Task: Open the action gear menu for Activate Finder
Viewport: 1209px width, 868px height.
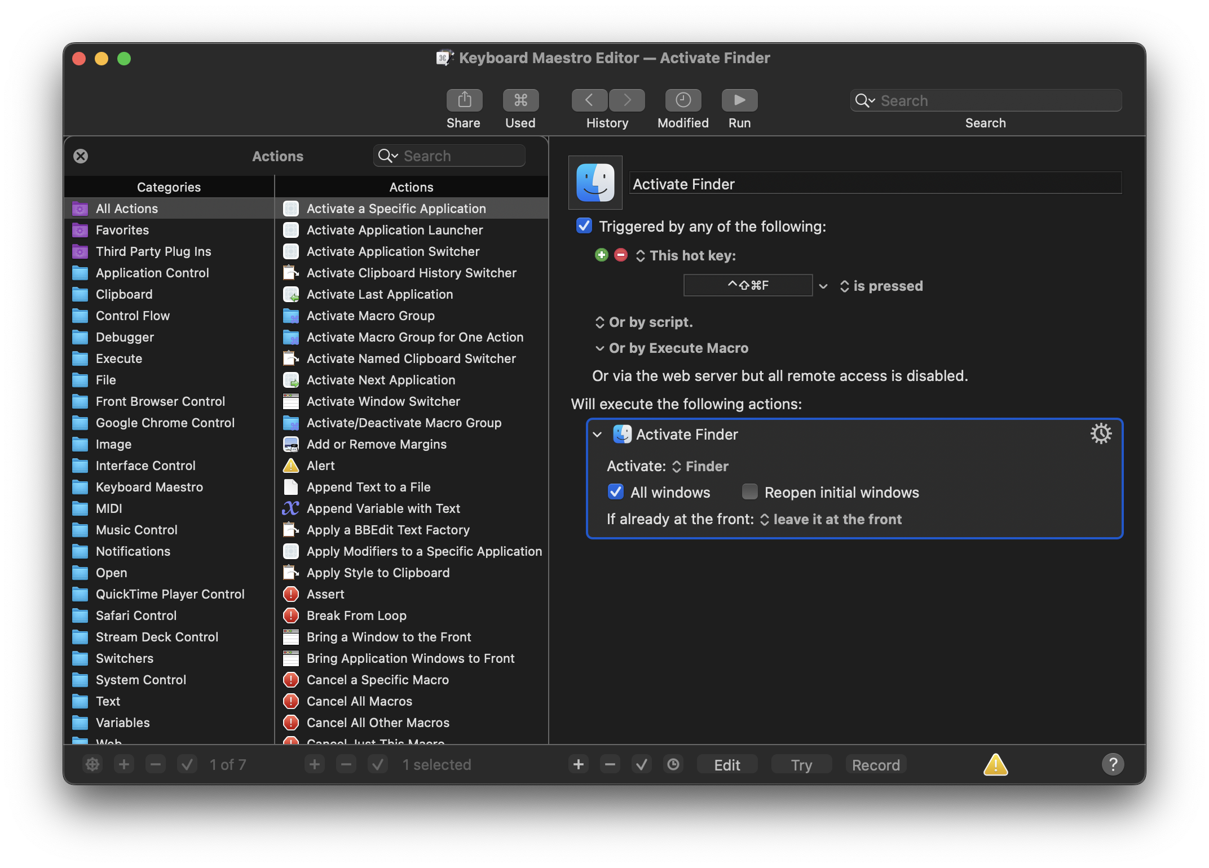Action: pyautogui.click(x=1100, y=434)
